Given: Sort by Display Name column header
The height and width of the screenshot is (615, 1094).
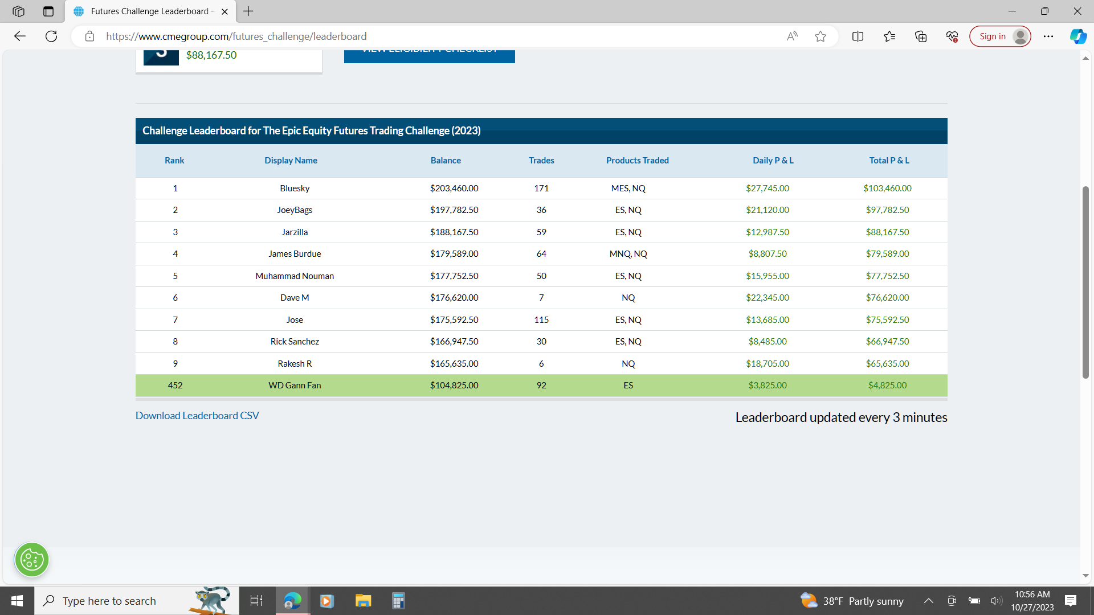Looking at the screenshot, I should pos(291,161).
